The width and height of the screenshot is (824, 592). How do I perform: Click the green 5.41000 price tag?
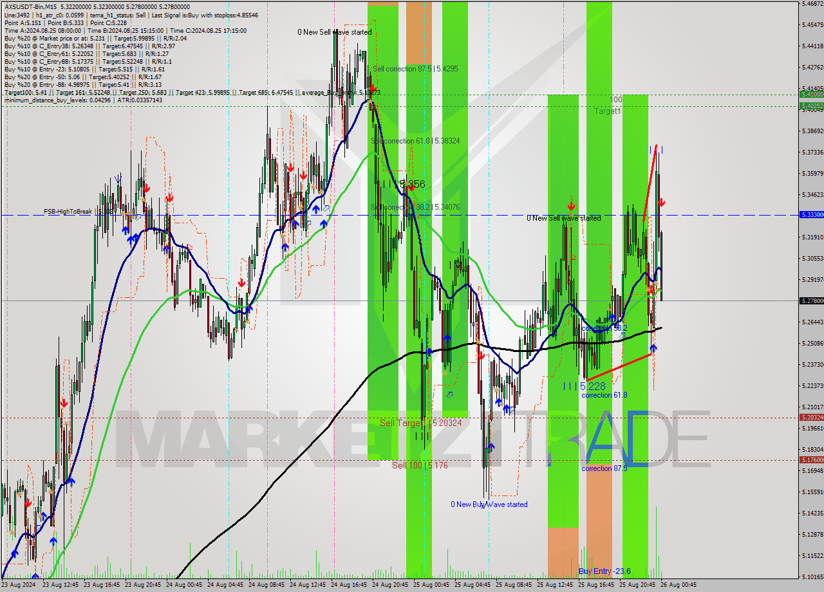click(x=811, y=94)
